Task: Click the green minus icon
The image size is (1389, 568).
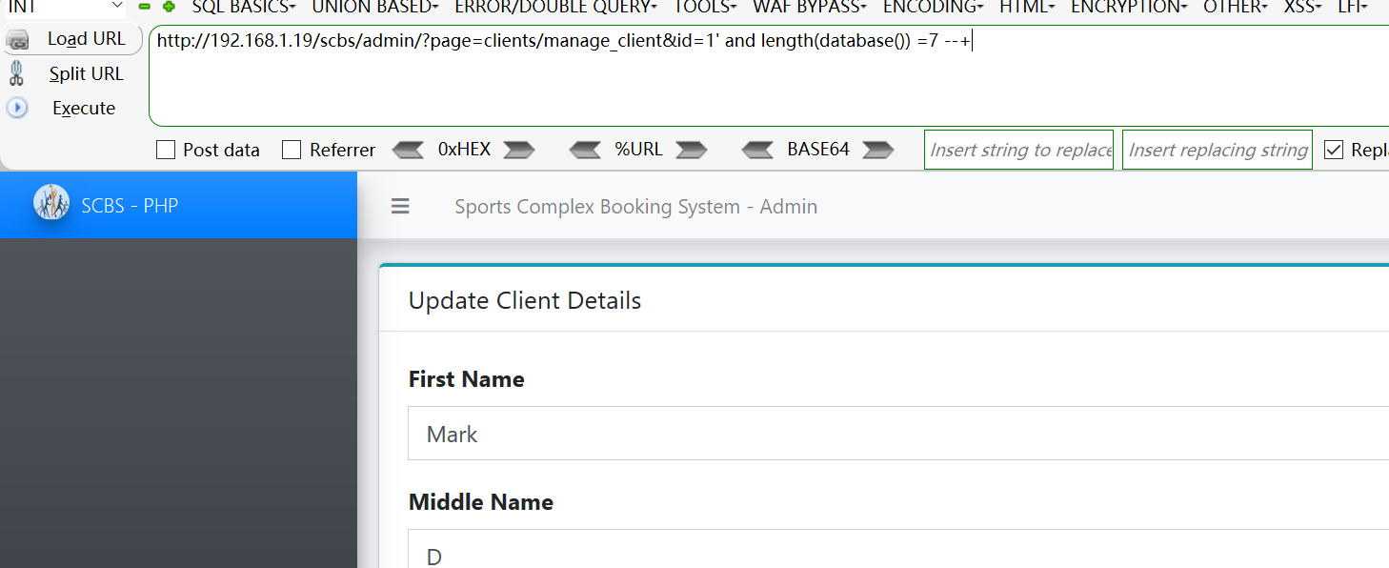Action: [x=145, y=7]
